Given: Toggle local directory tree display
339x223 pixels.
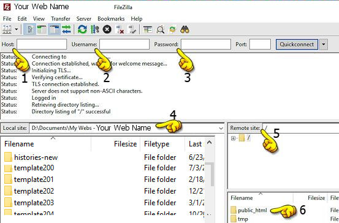Looking at the screenshot, I should pos(42,29).
